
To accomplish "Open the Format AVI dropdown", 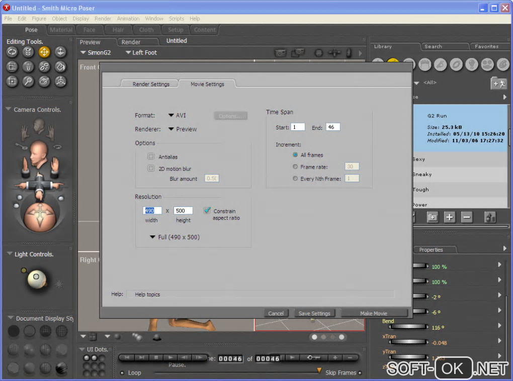I will (177, 116).
